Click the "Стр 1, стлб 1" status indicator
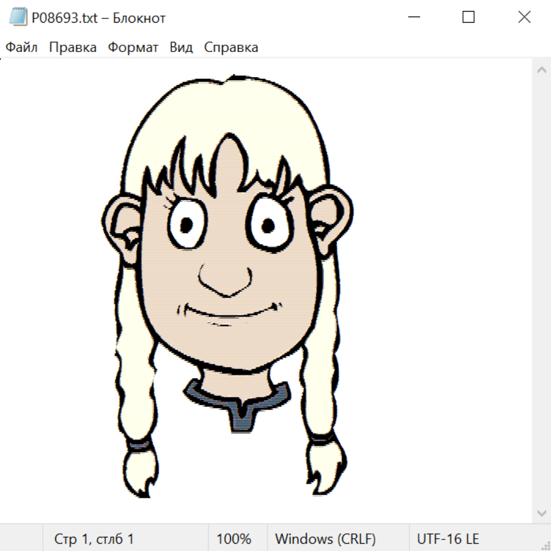 94,539
